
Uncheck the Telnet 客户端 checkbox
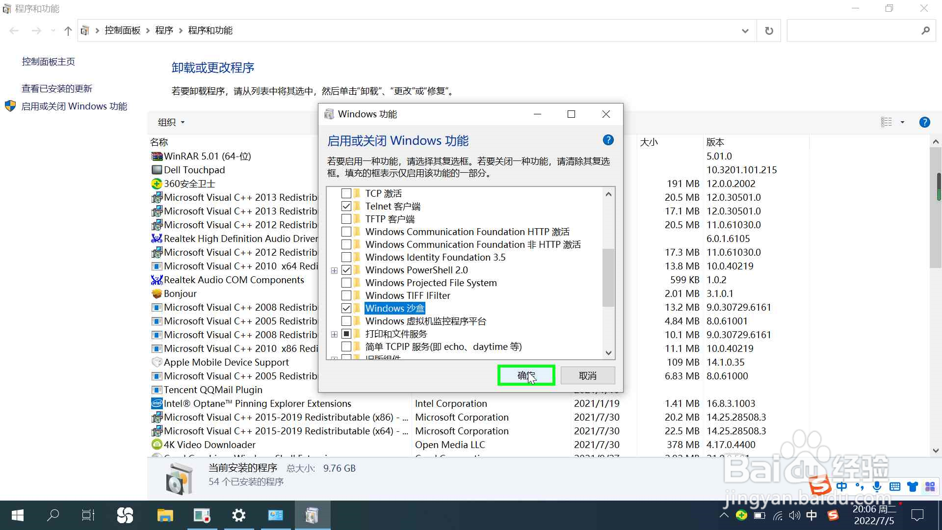coord(346,206)
